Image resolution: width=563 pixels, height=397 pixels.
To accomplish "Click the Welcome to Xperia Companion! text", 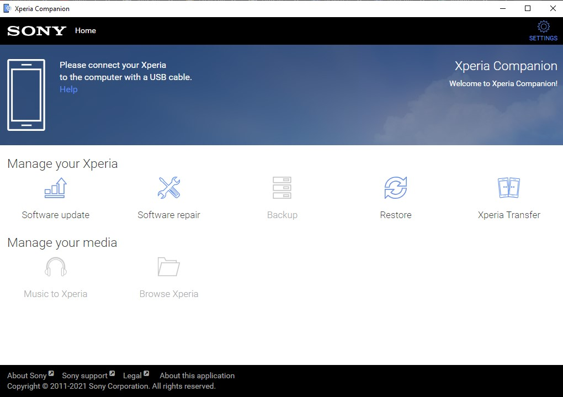I will (503, 83).
